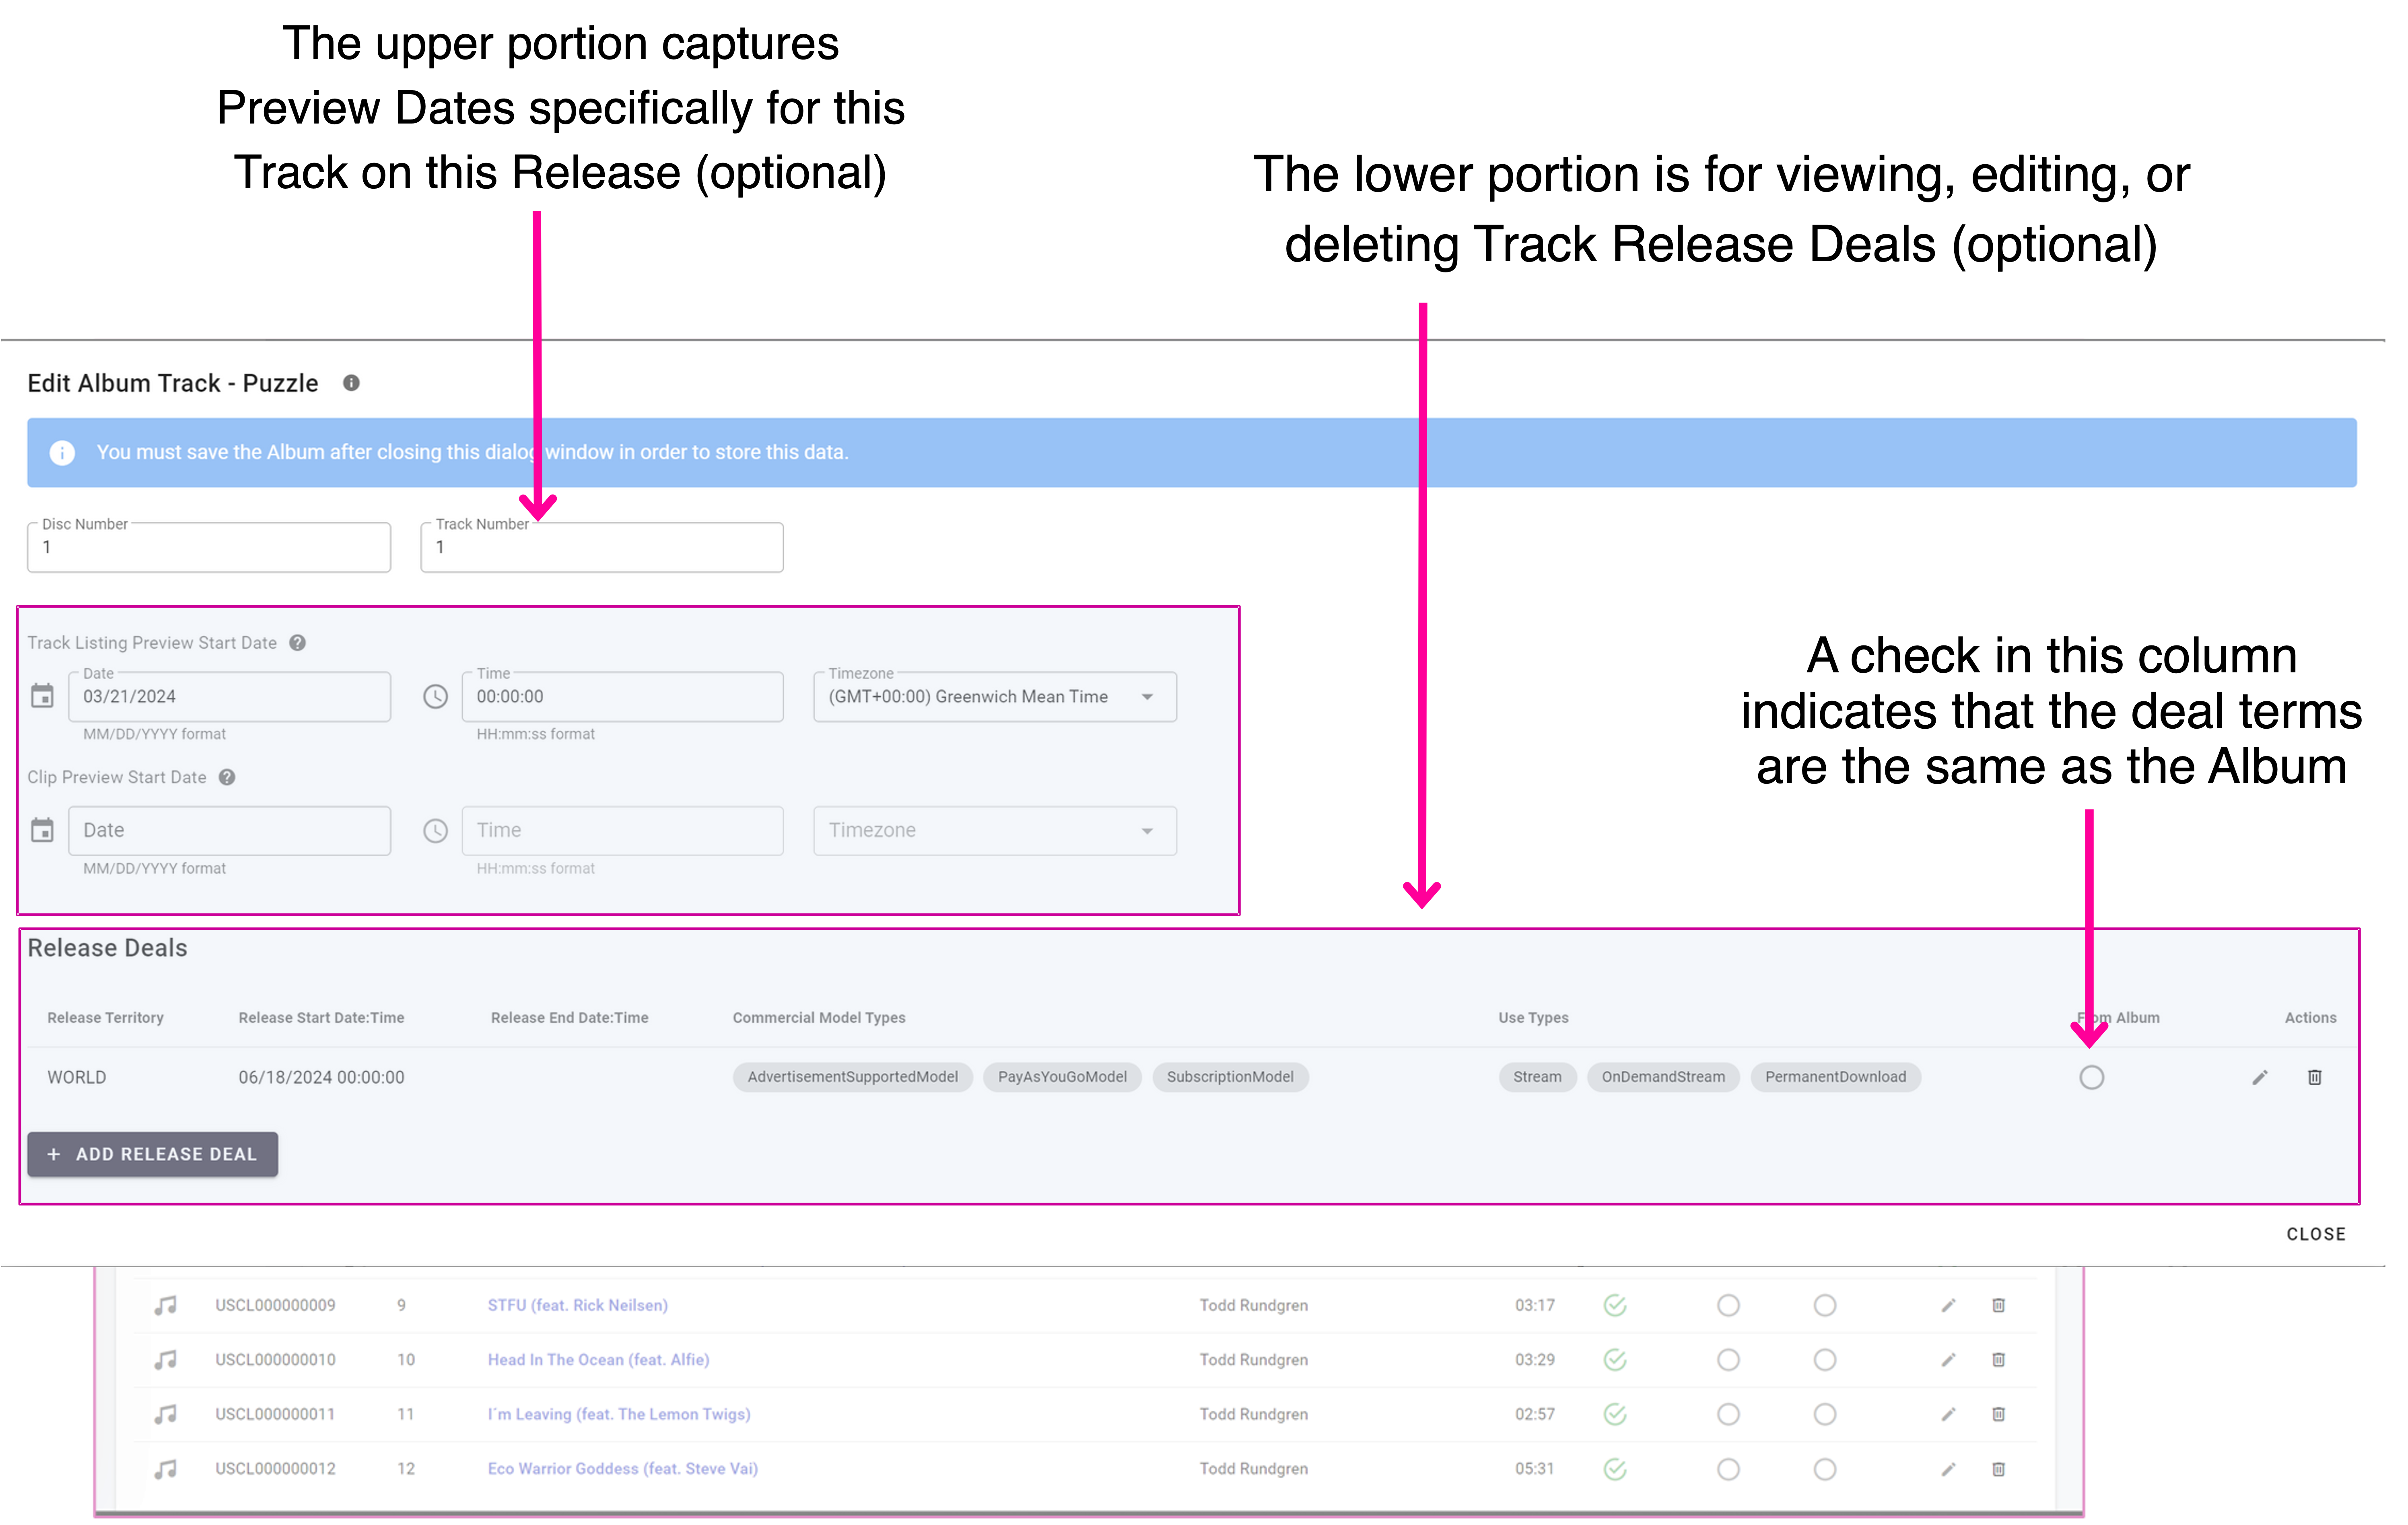Edit the WORLD release deal with pencil icon
2408x1525 pixels.
coord(2259,1077)
